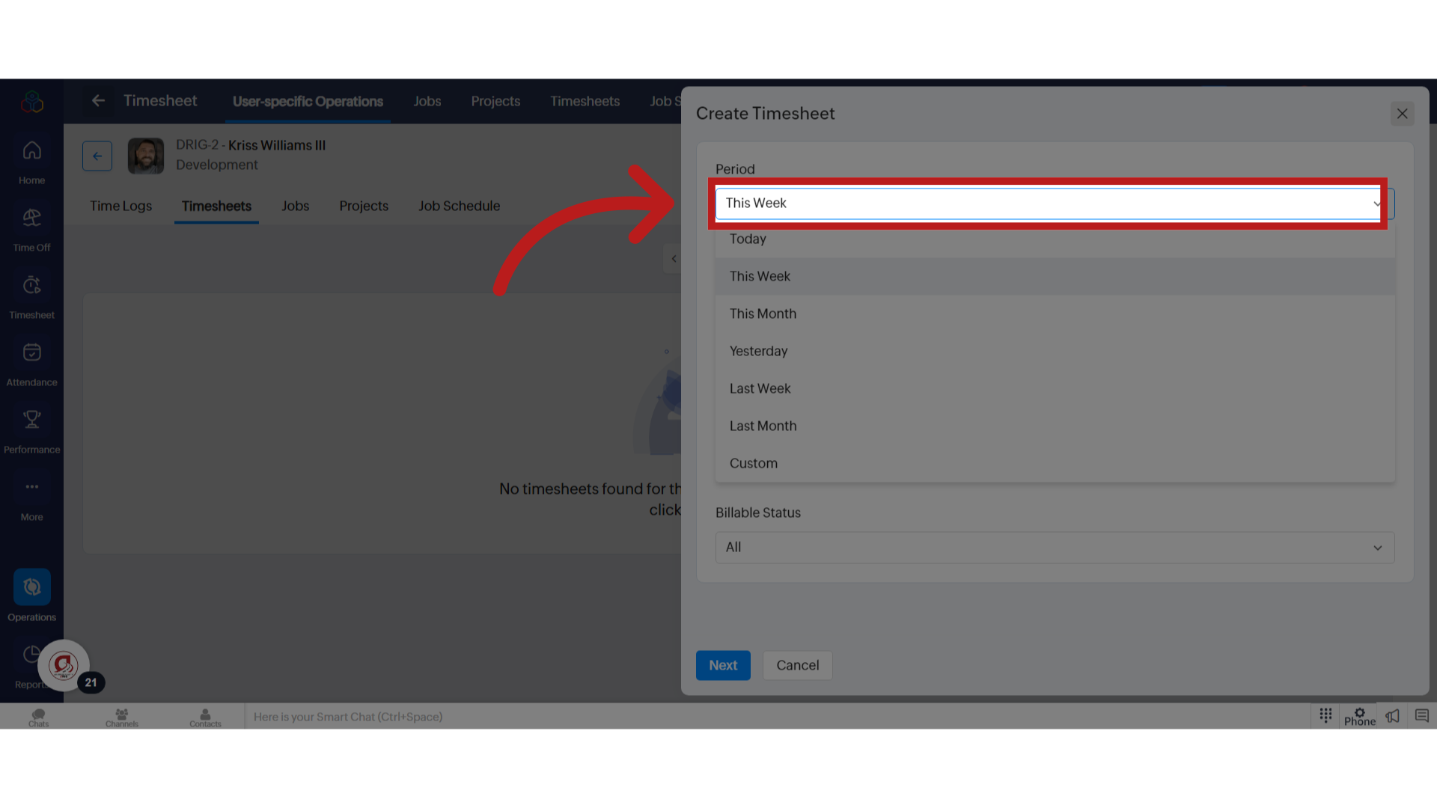Switch to the Time Logs tab
Screen dimensions: 1437x808
click(x=120, y=205)
